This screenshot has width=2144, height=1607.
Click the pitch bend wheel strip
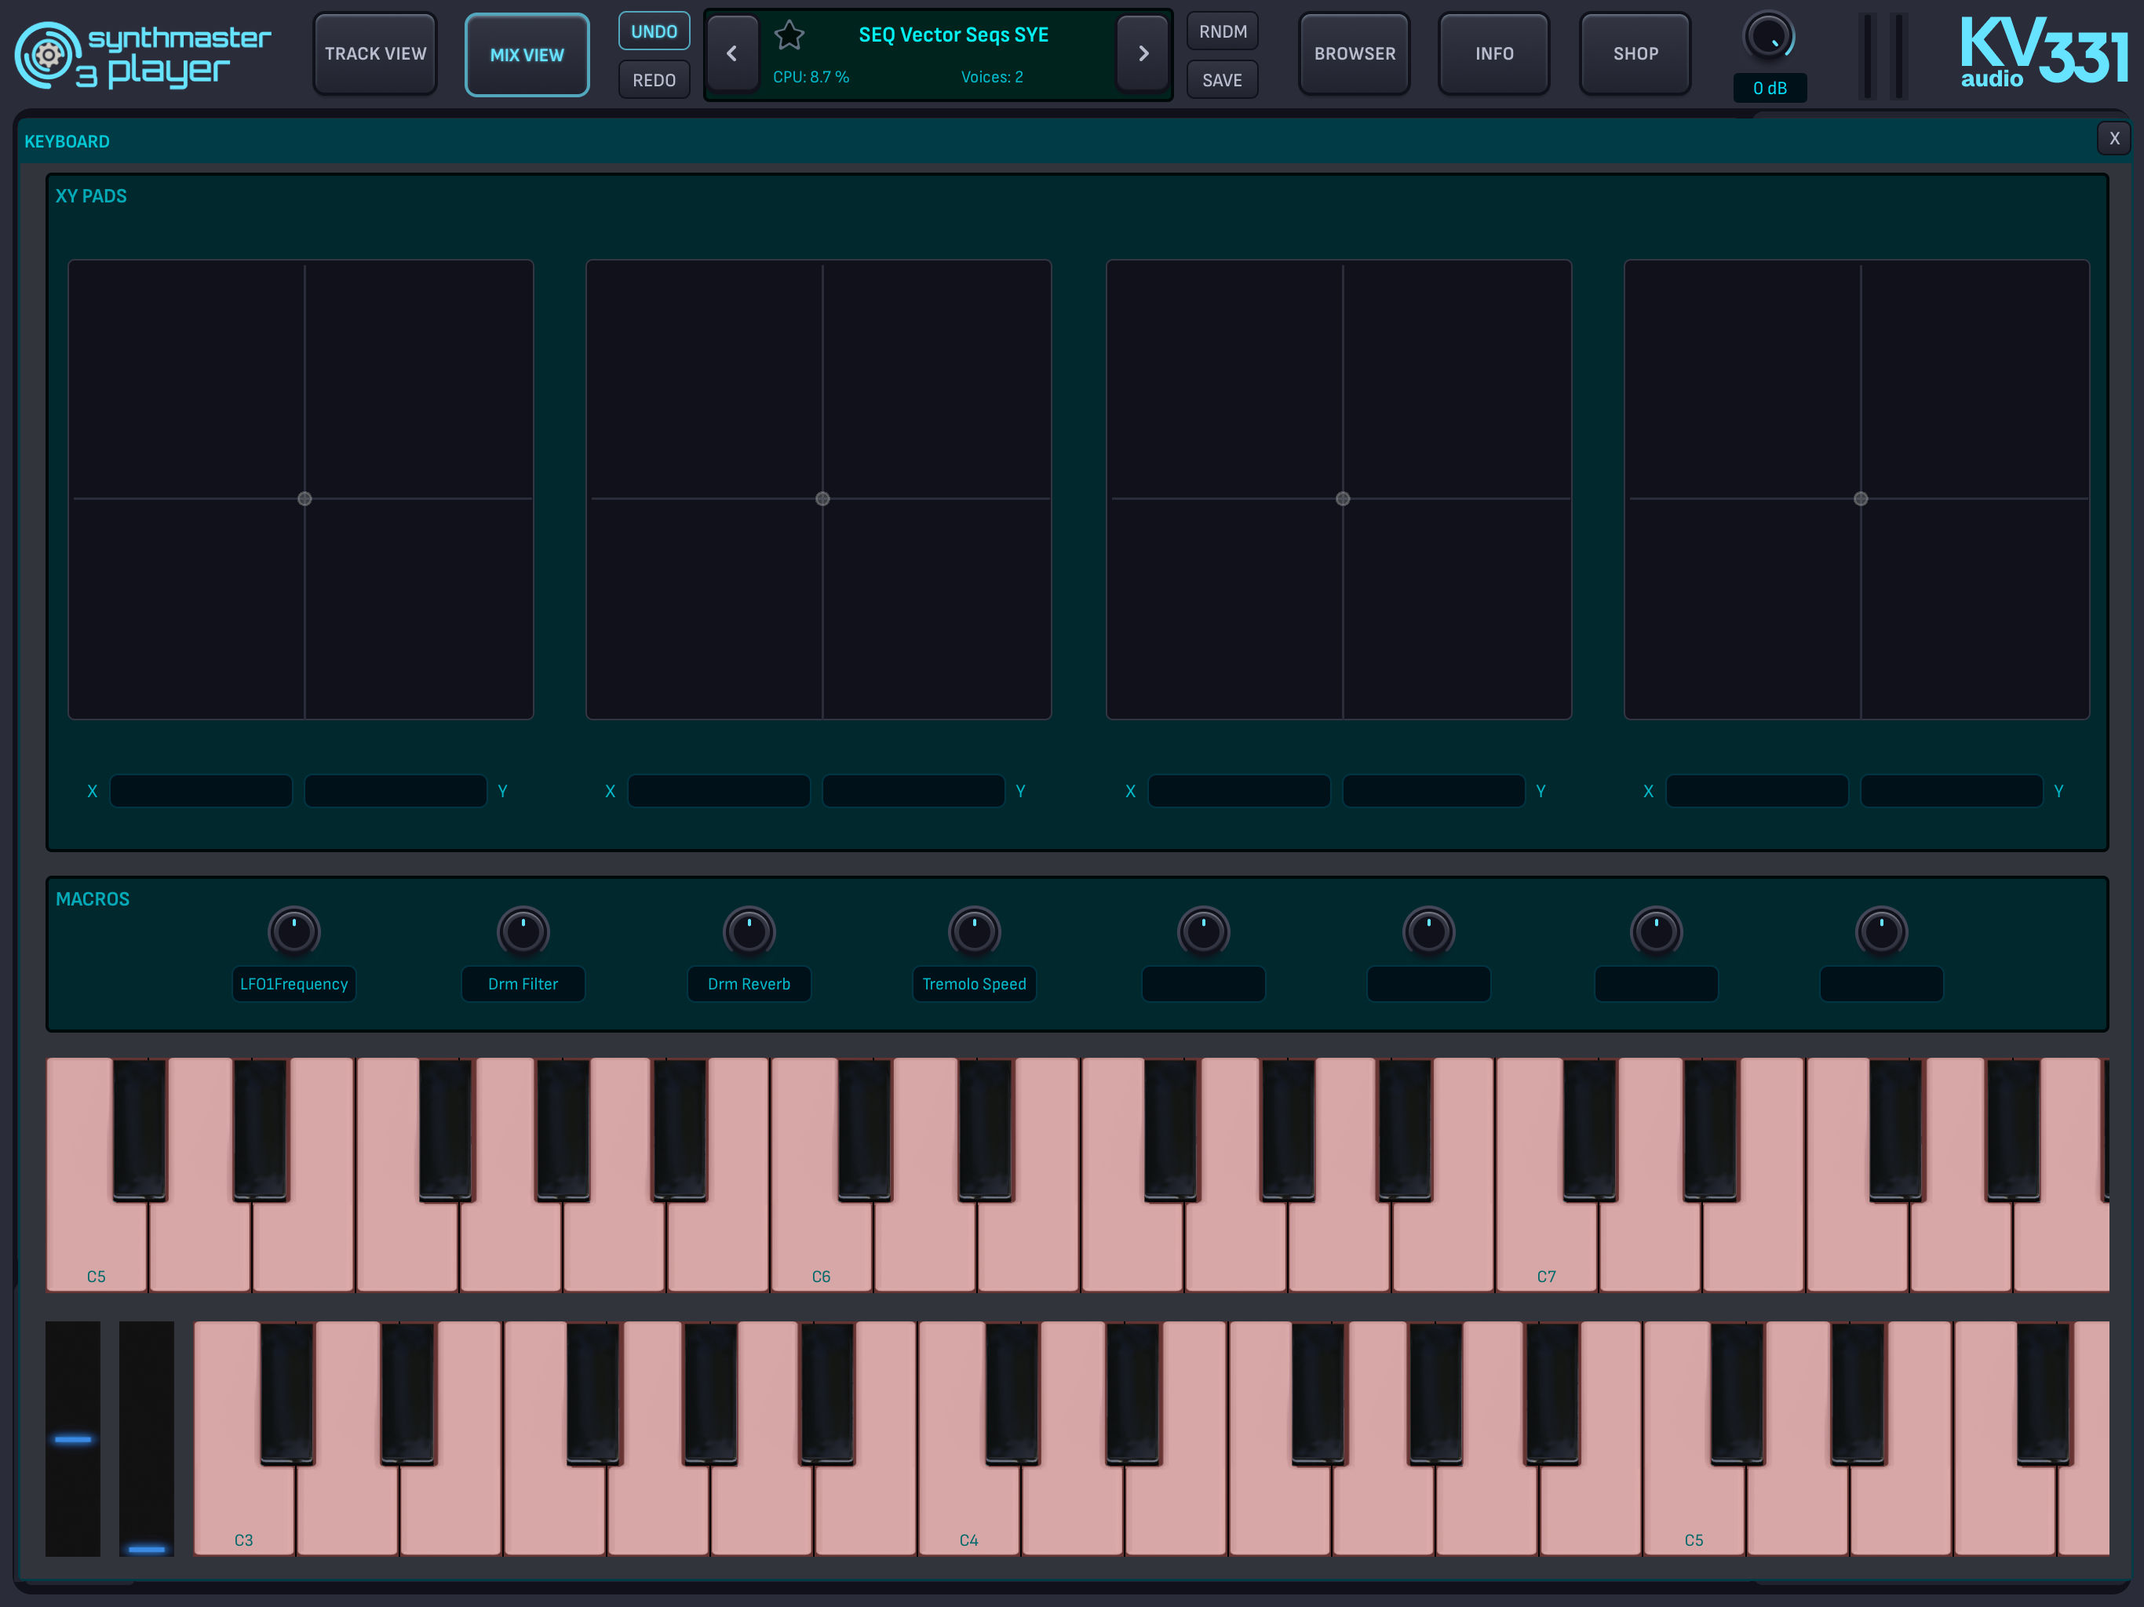pyautogui.click(x=73, y=1438)
